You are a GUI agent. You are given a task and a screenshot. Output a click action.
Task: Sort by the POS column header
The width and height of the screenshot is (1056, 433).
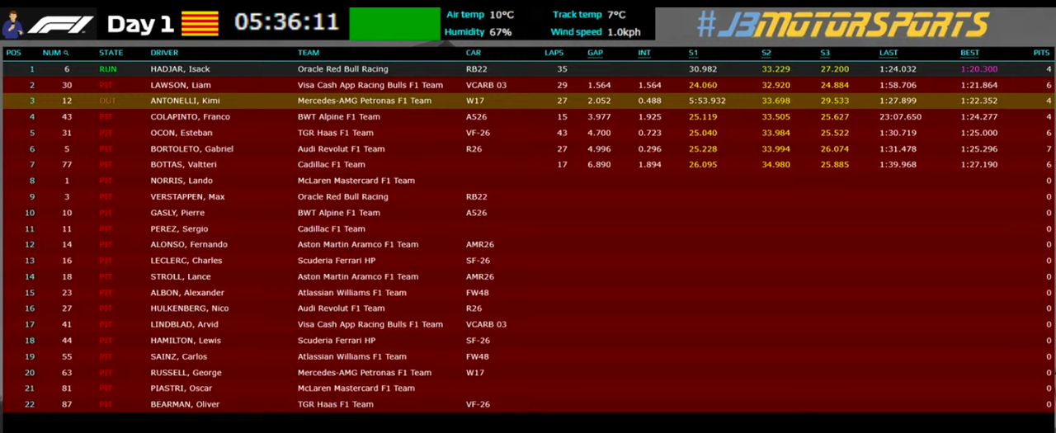(13, 53)
